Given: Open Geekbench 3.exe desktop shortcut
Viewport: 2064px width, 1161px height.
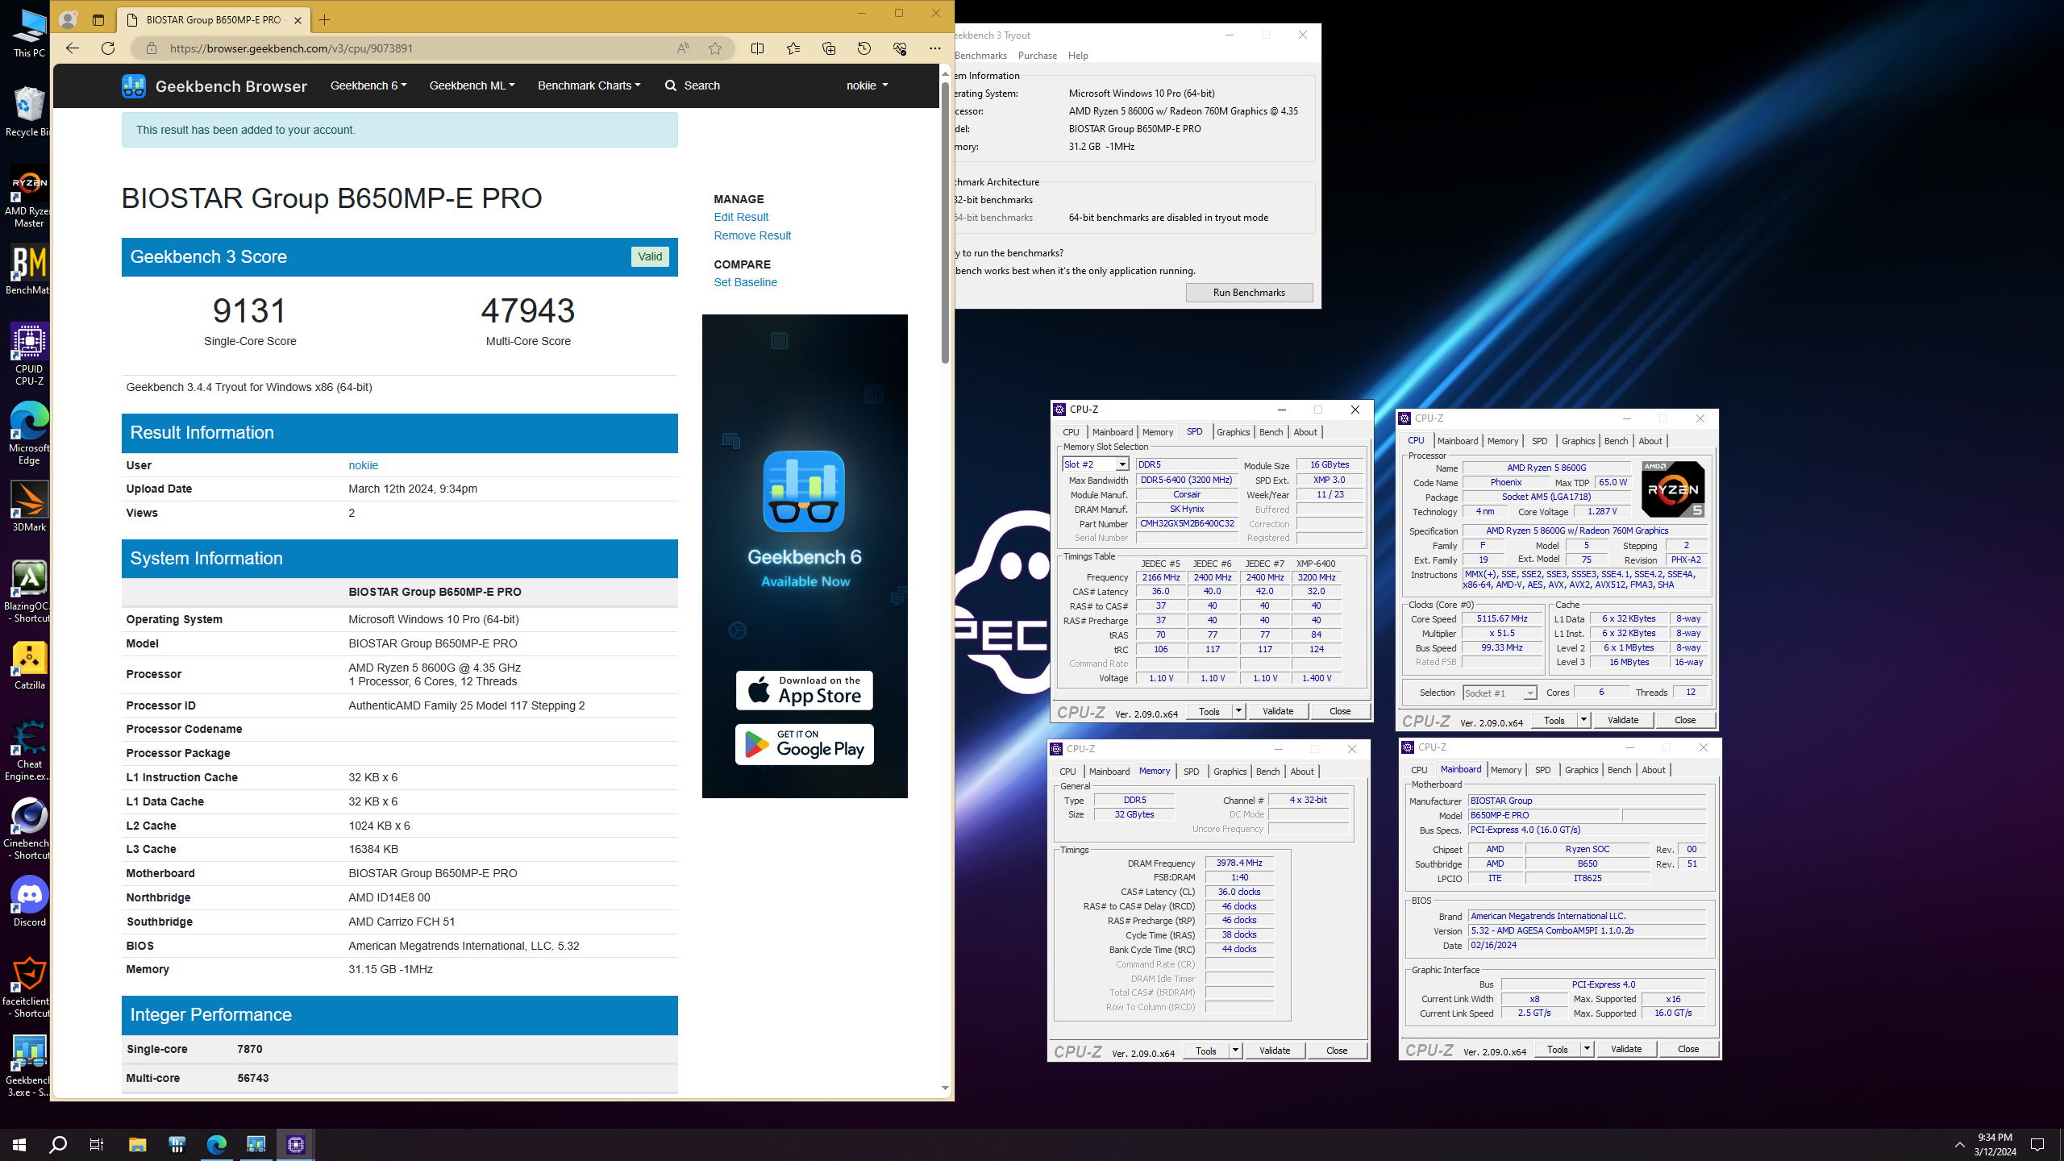Looking at the screenshot, I should click(x=29, y=1066).
